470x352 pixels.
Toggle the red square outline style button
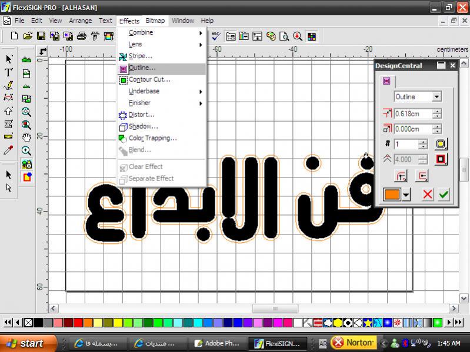click(441, 159)
